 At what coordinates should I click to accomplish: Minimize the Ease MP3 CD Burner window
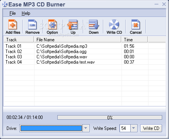pyautogui.click(x=156, y=4)
